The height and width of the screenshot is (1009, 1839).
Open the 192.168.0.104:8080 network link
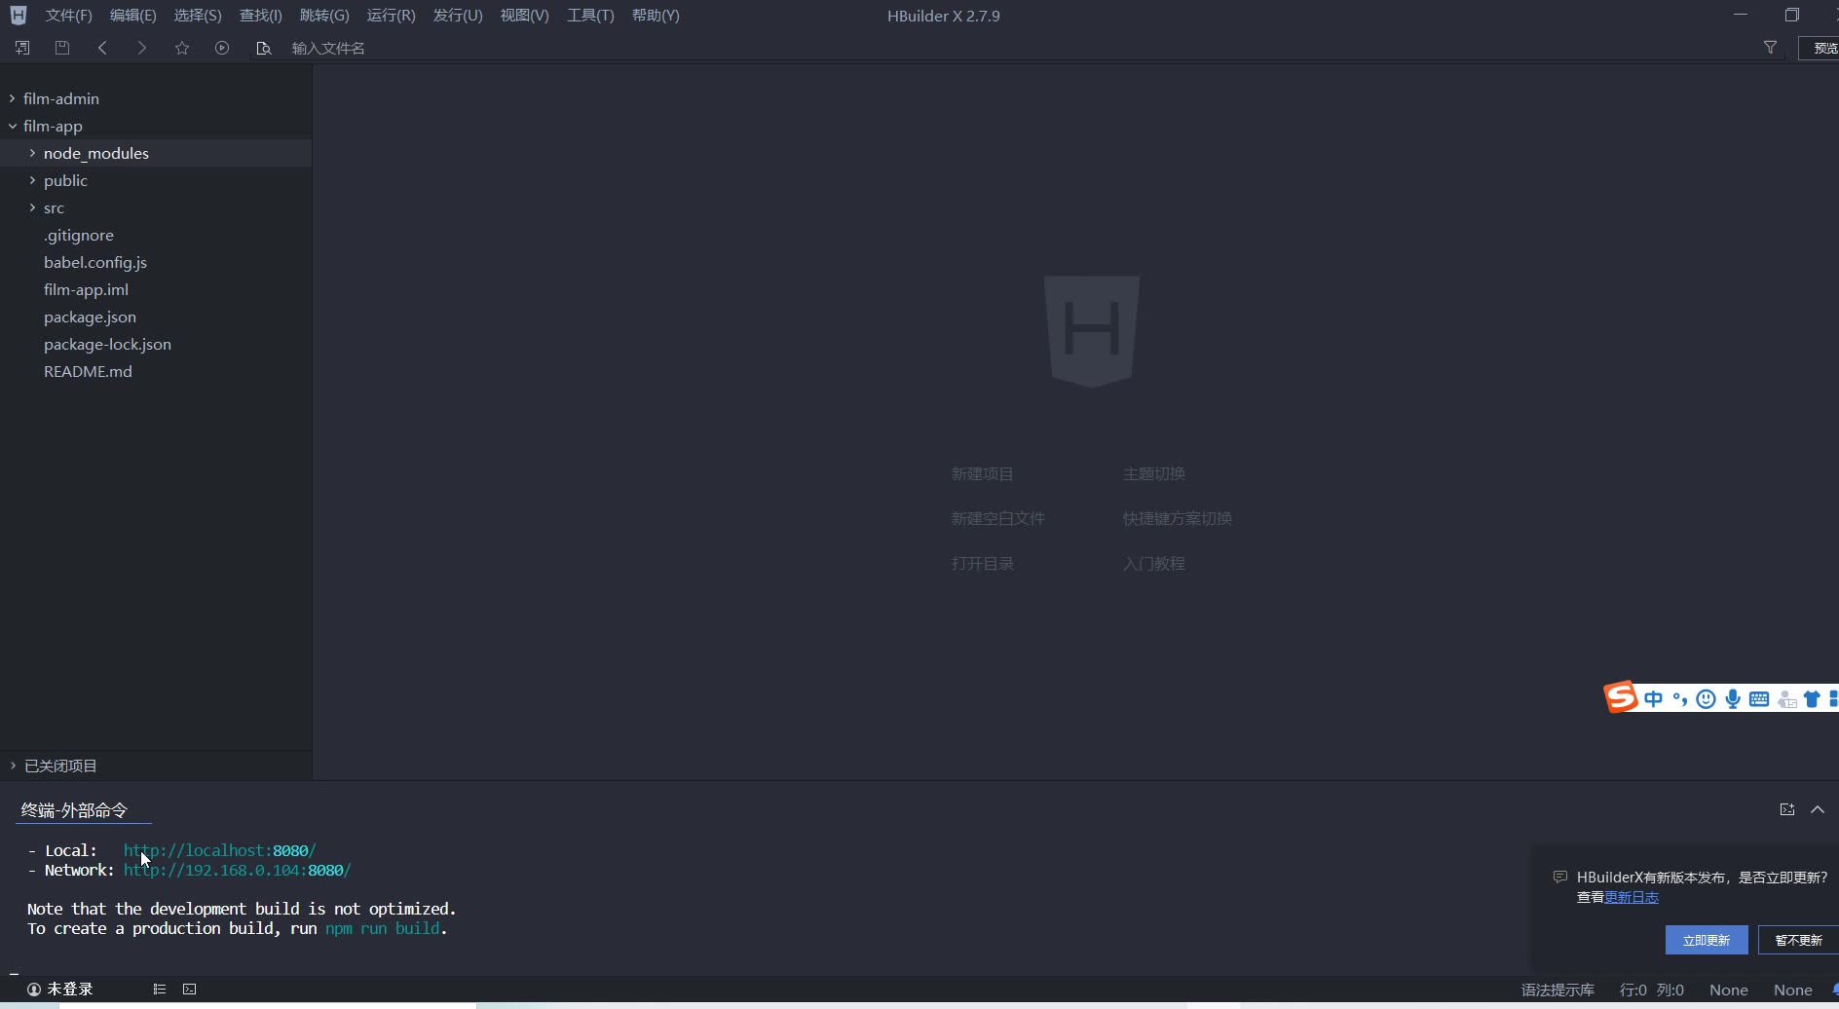(x=237, y=870)
